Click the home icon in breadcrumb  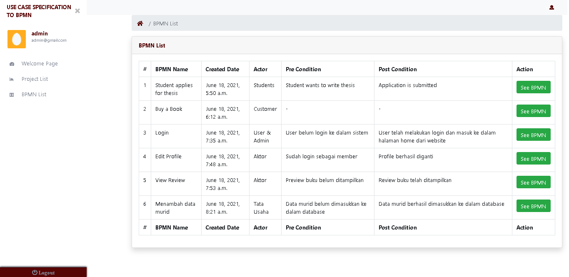tap(140, 23)
